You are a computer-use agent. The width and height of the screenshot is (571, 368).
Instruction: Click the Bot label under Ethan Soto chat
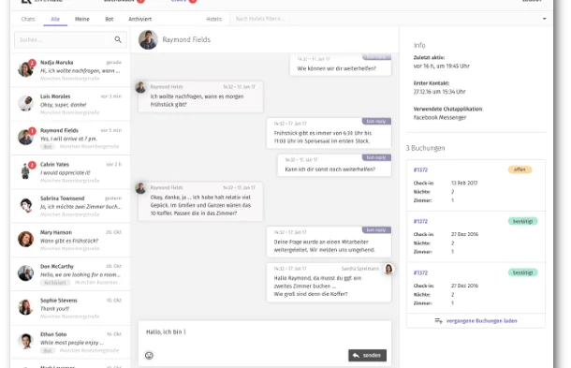point(48,350)
